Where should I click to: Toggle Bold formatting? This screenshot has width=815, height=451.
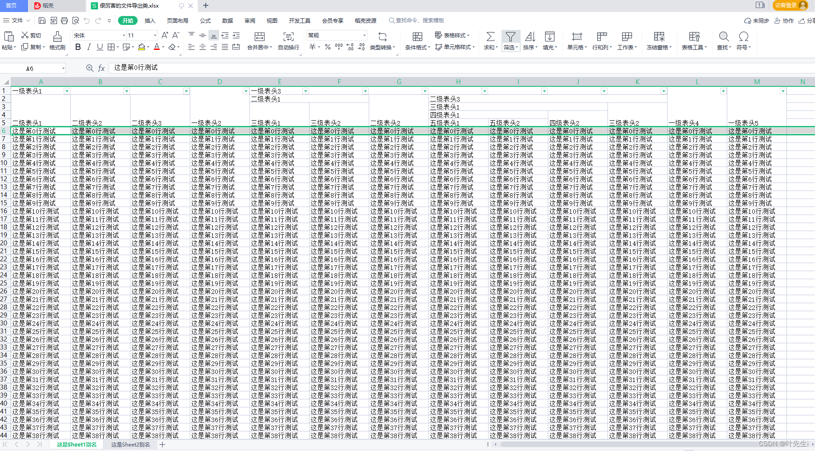click(x=78, y=47)
